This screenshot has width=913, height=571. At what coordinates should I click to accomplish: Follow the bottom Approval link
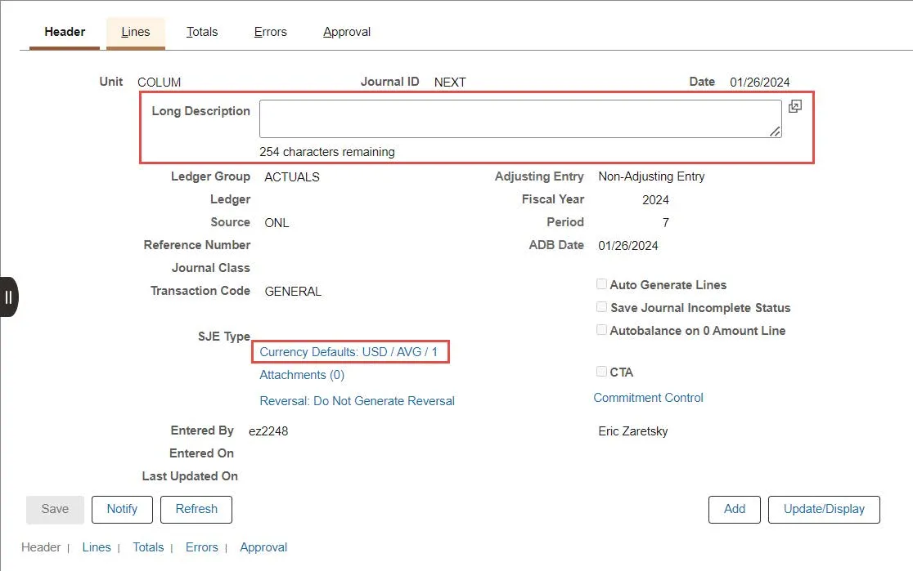click(x=263, y=547)
